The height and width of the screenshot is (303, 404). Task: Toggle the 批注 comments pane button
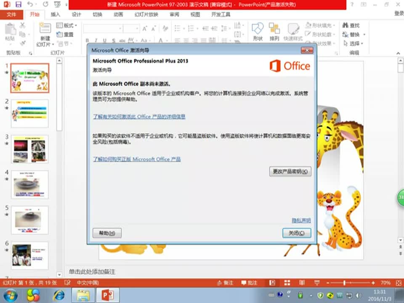(249, 283)
